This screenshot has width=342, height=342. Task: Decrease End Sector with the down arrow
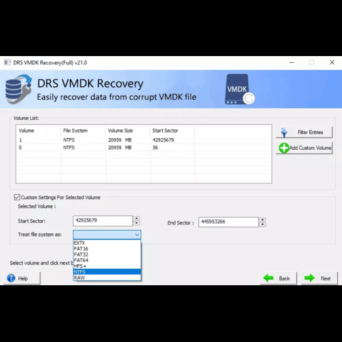263,224
